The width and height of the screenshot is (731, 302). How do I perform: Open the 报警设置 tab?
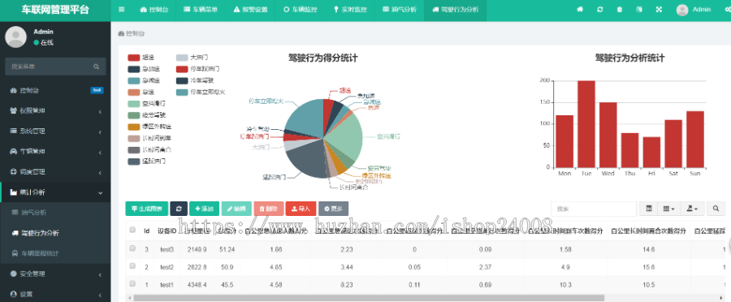pyautogui.click(x=250, y=9)
